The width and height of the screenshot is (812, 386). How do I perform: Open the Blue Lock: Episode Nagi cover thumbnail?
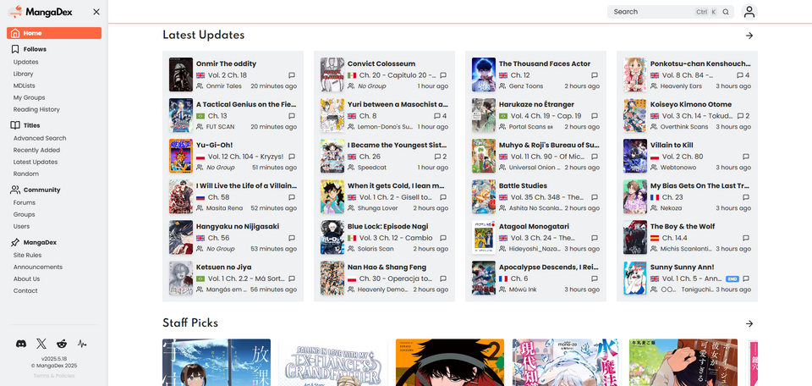coord(332,237)
